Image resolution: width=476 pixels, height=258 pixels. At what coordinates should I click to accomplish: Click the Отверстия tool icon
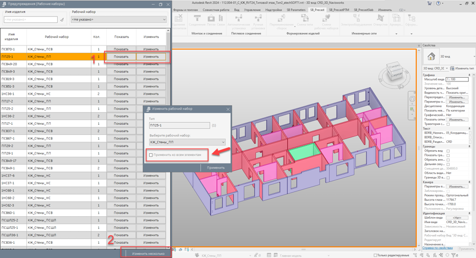[380, 18]
